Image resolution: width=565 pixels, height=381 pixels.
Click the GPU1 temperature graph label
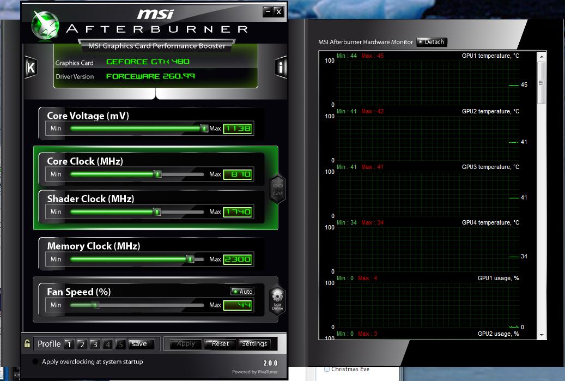click(490, 56)
